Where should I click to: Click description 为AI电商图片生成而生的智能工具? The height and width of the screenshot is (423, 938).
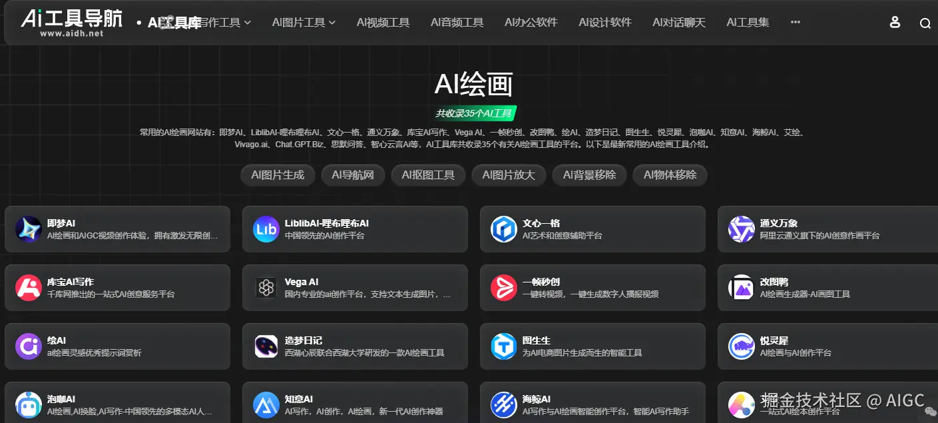(583, 353)
